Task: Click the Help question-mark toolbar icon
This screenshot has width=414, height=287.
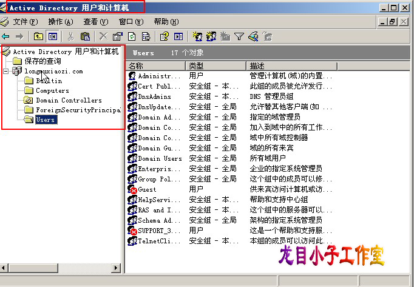Action: (x=165, y=36)
